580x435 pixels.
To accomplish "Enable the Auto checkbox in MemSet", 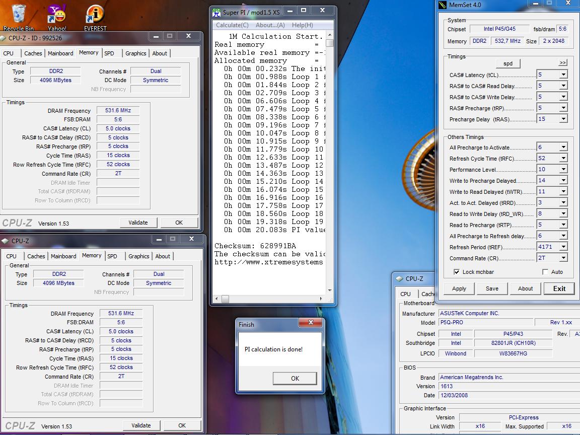I will coord(545,272).
